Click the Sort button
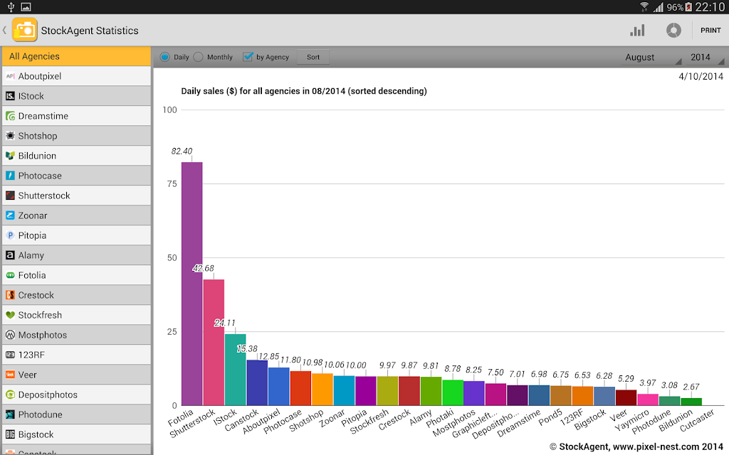Viewport: 729px width, 455px height. [313, 57]
